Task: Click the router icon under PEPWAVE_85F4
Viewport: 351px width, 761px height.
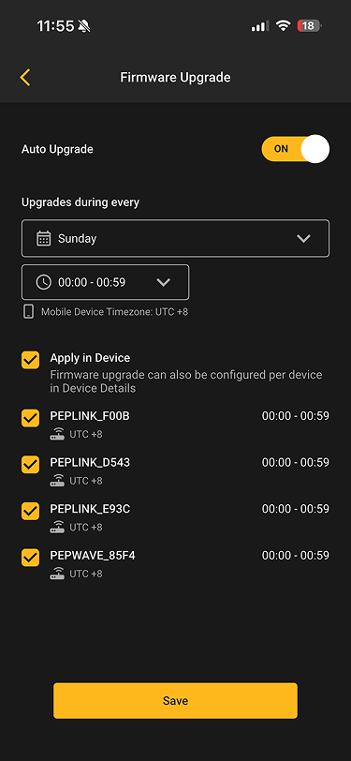Action: pos(57,574)
